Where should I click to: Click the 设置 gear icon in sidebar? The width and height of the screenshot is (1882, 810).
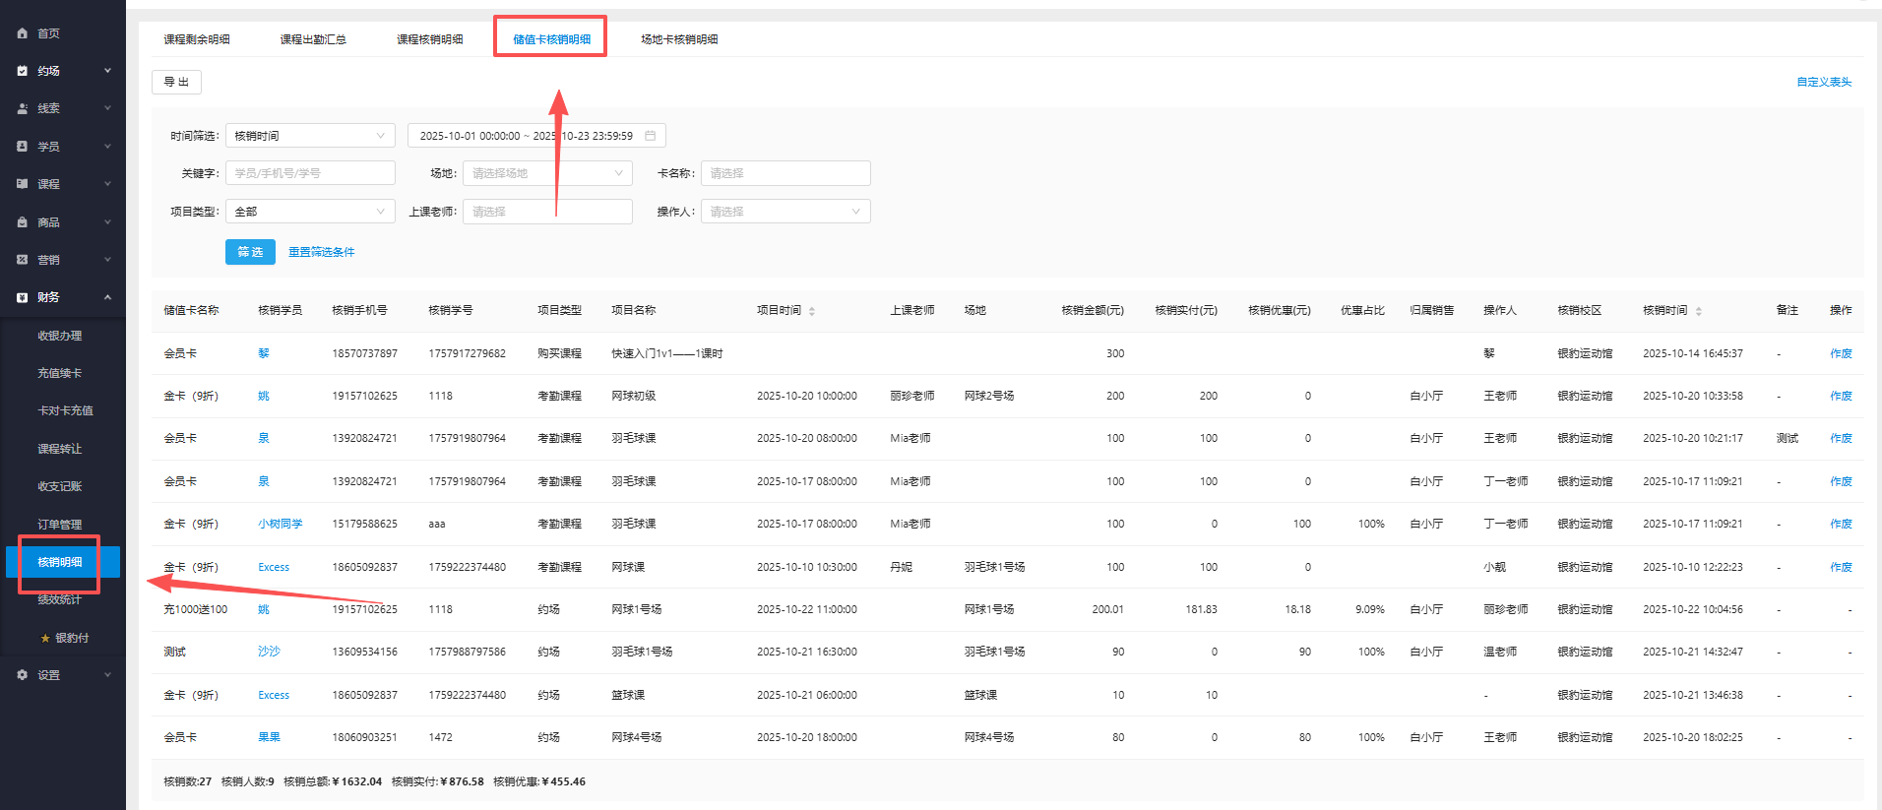tap(23, 675)
